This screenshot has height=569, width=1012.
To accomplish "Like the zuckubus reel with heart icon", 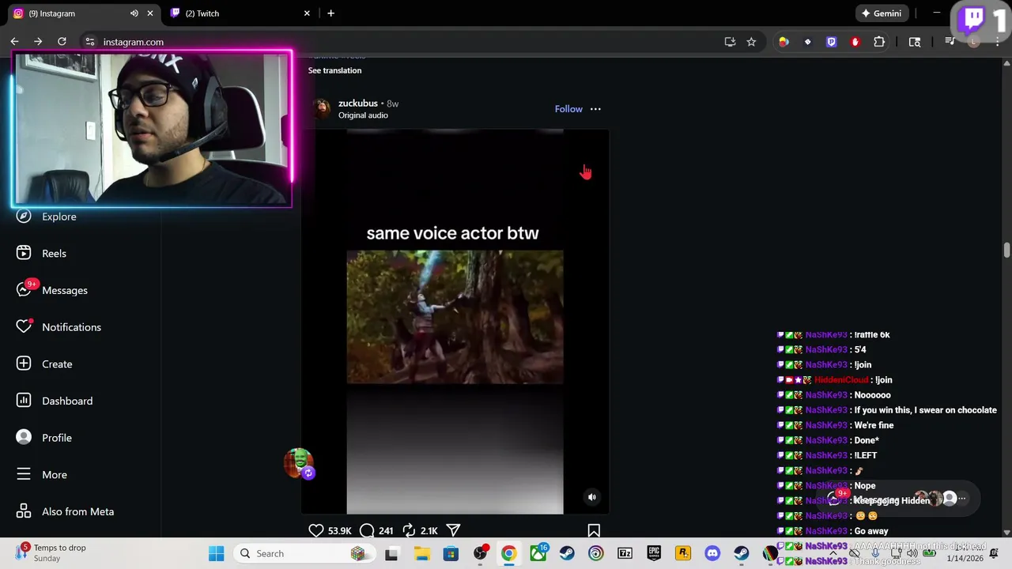I will tap(316, 530).
